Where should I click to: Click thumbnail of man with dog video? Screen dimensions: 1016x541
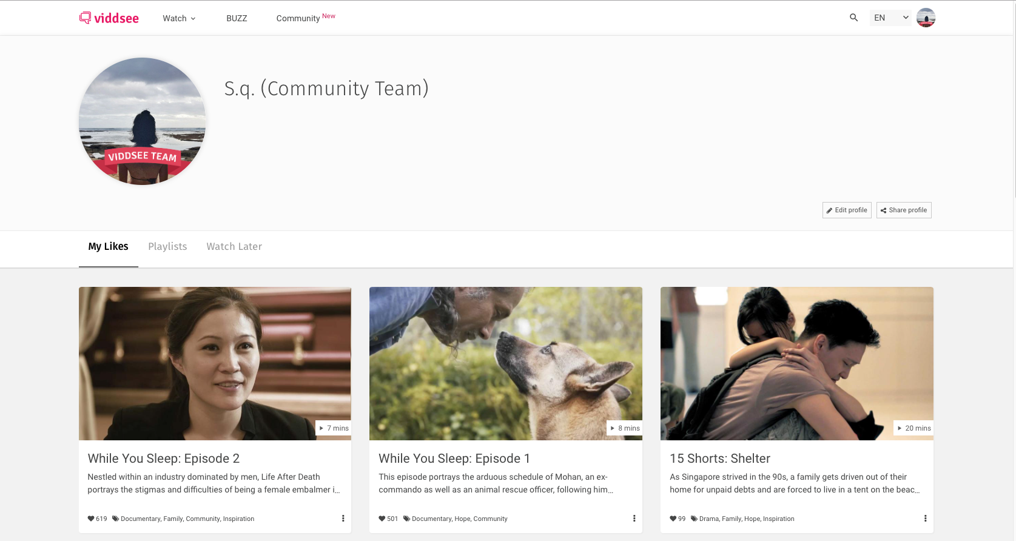(x=506, y=363)
